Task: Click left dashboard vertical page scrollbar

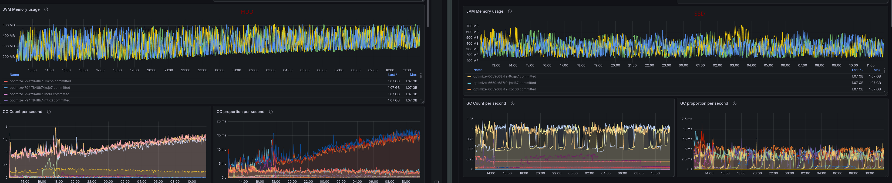Action: pyautogui.click(x=428, y=13)
